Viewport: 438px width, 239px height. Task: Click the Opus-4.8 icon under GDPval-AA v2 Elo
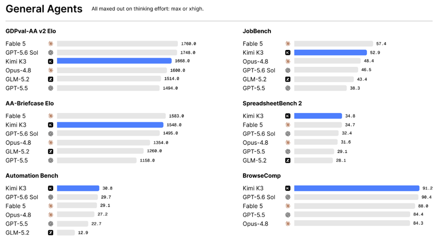[x=50, y=70]
